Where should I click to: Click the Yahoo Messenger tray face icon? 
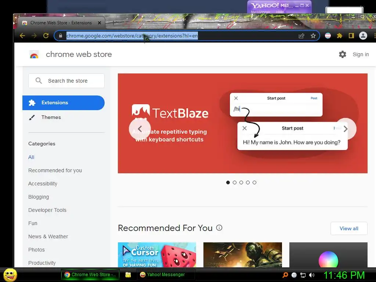click(294, 275)
